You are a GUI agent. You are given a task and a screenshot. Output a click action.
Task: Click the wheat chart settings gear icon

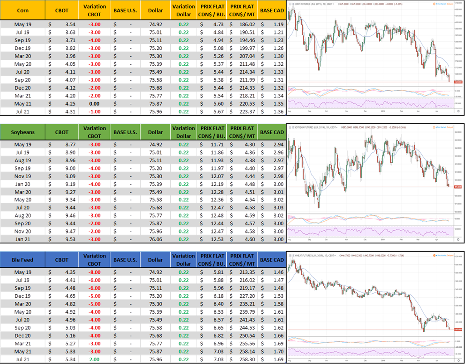458,361
